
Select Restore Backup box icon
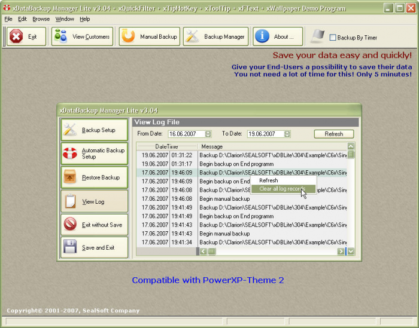(x=70, y=177)
